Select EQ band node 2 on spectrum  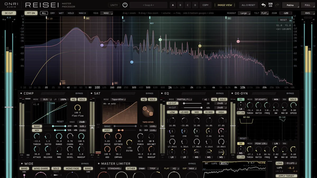[132, 62]
